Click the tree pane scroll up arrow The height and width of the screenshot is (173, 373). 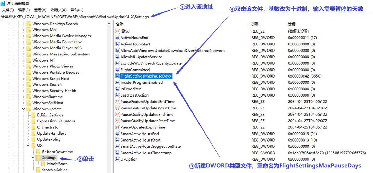pos(109,24)
